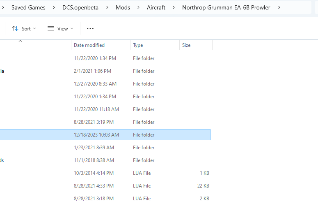Open the View layout menu
Screen dimensions: 318x211
(60, 29)
